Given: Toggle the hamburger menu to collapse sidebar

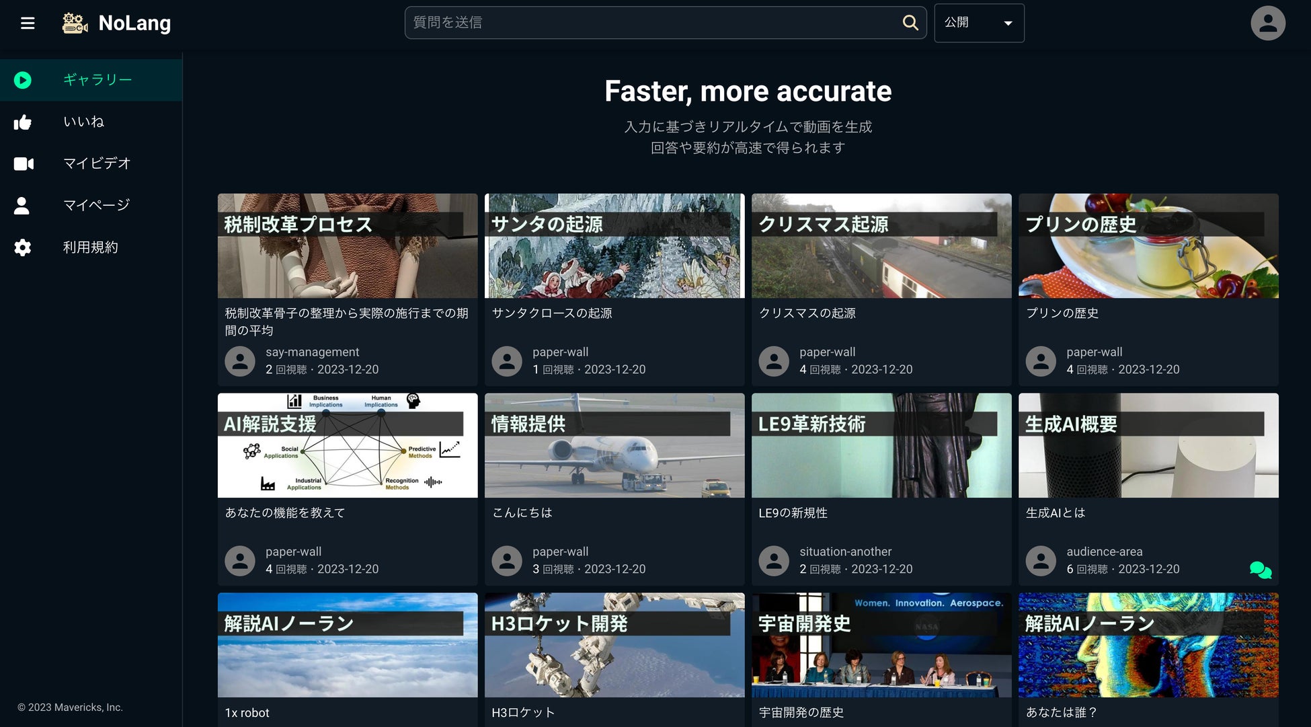Looking at the screenshot, I should [x=28, y=24].
